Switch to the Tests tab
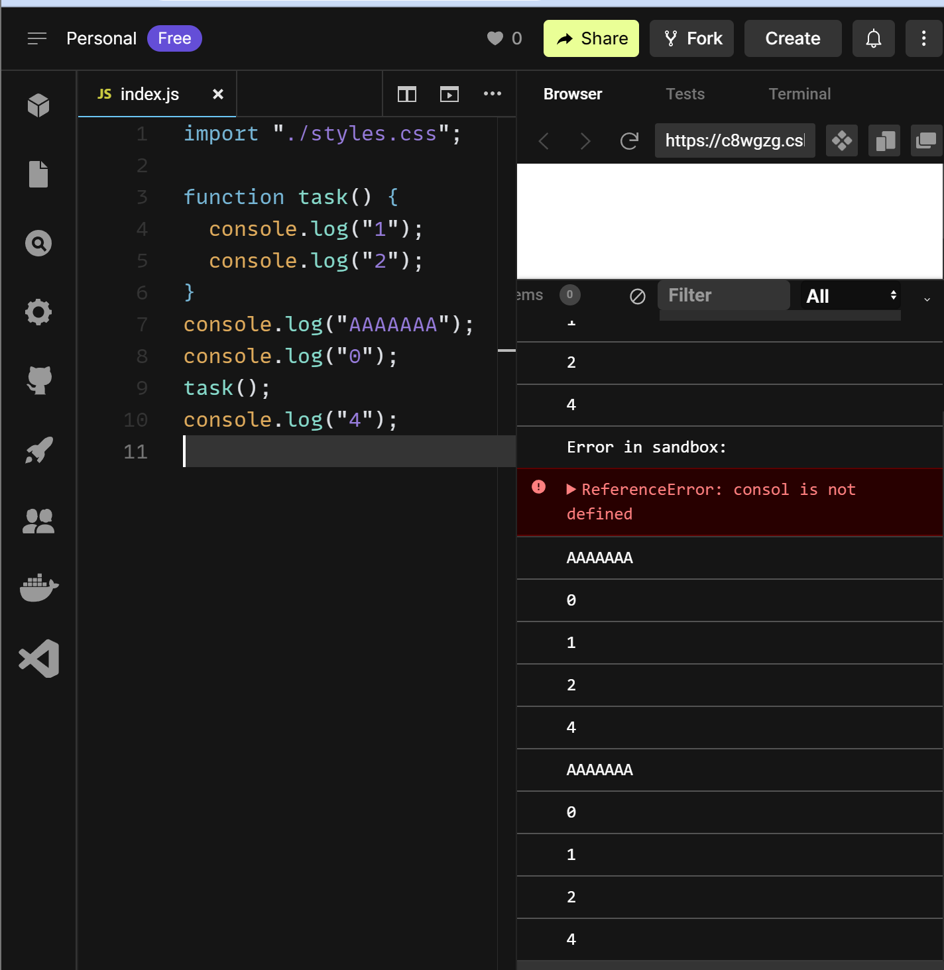 [x=685, y=94]
